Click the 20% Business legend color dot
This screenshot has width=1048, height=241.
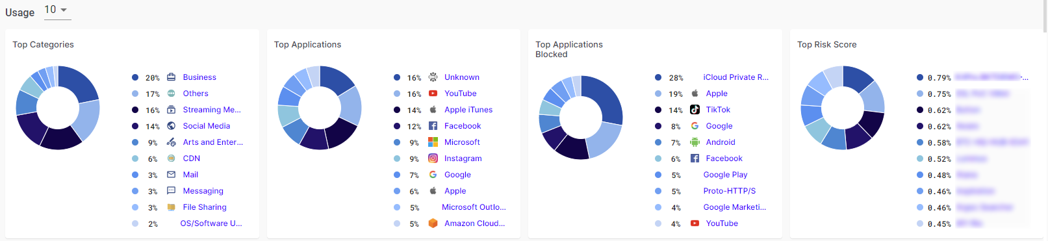click(135, 77)
